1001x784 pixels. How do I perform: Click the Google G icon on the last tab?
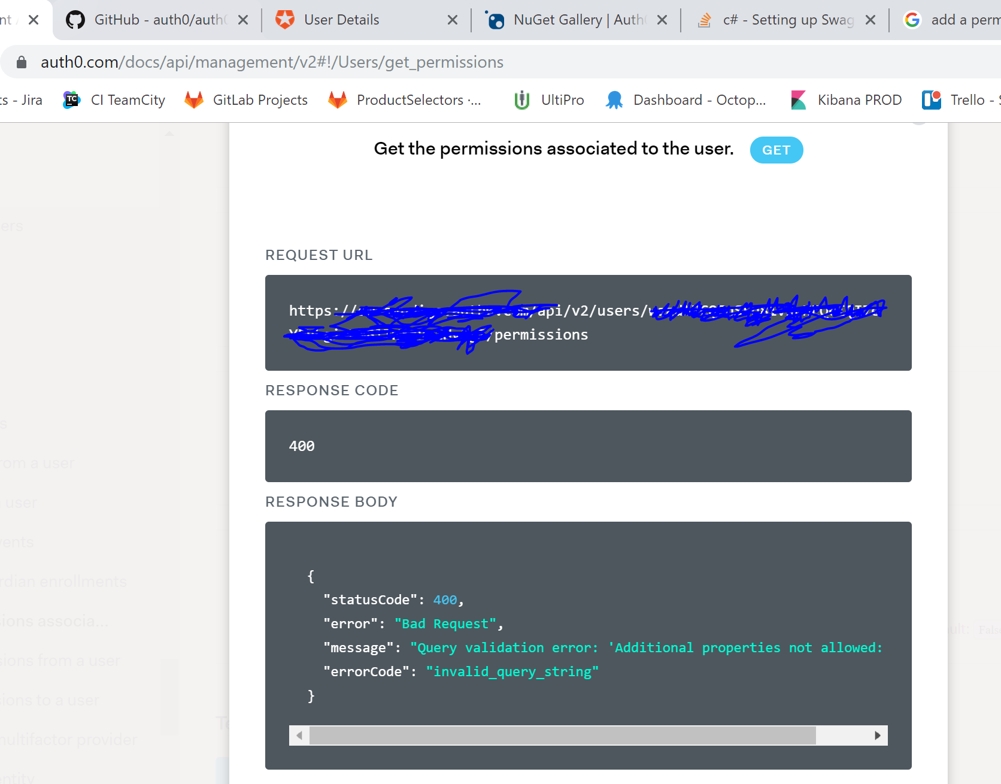point(911,19)
